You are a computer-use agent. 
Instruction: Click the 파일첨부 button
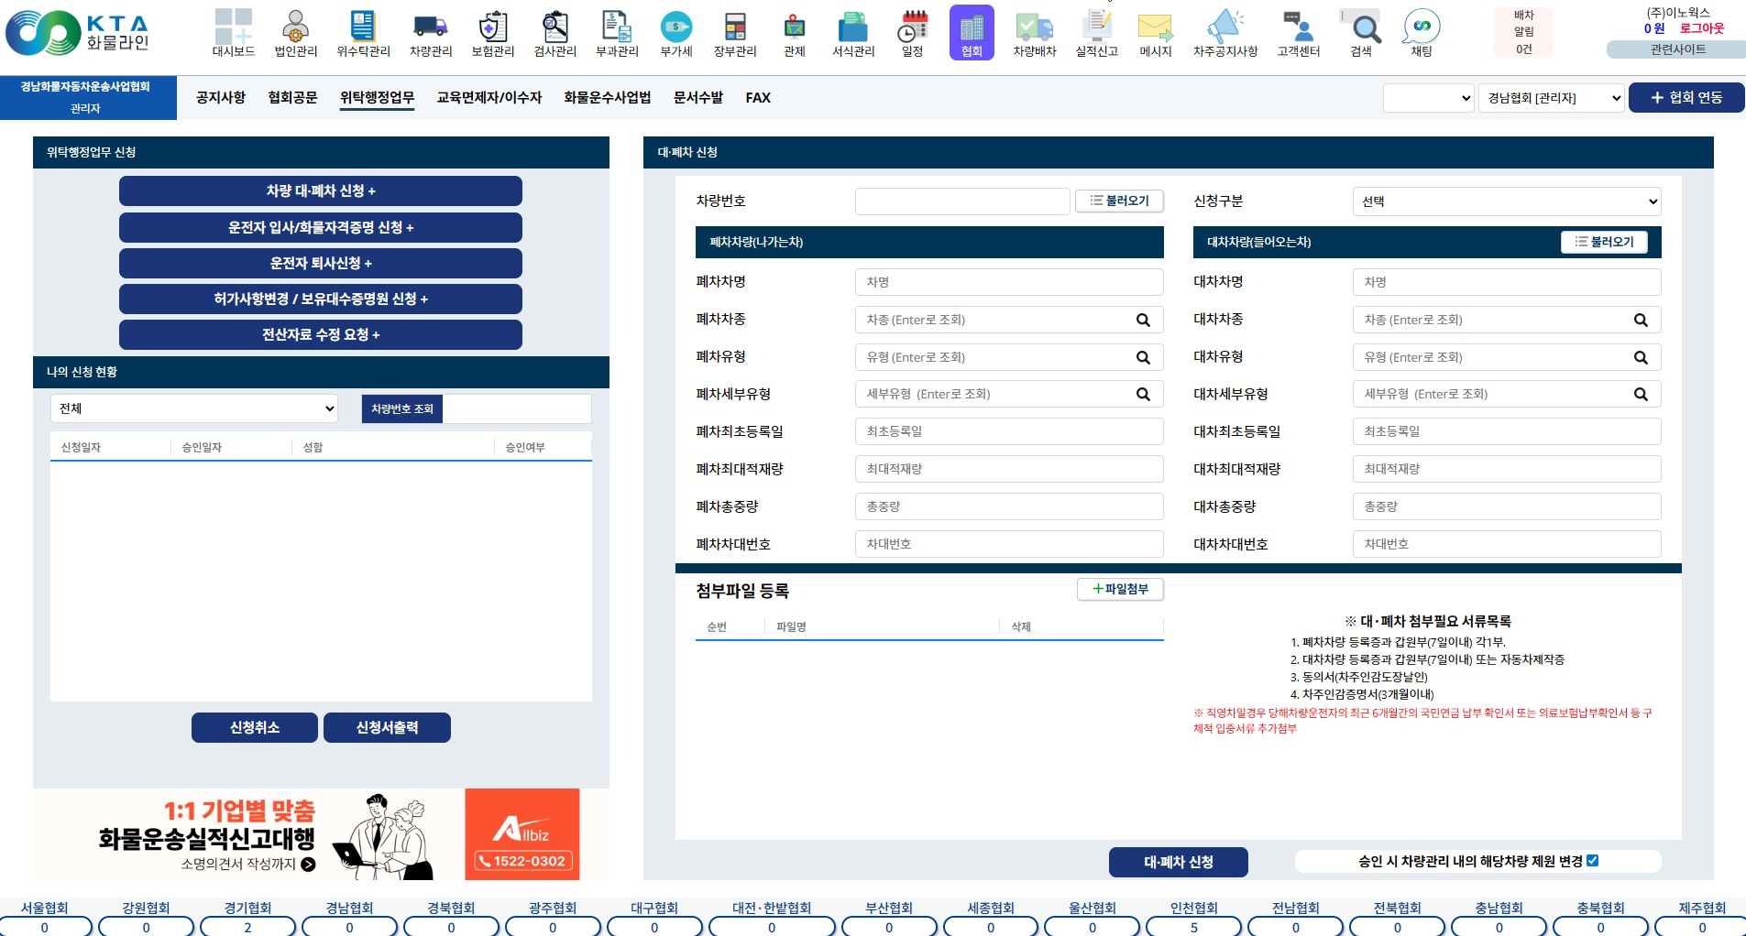coord(1120,589)
